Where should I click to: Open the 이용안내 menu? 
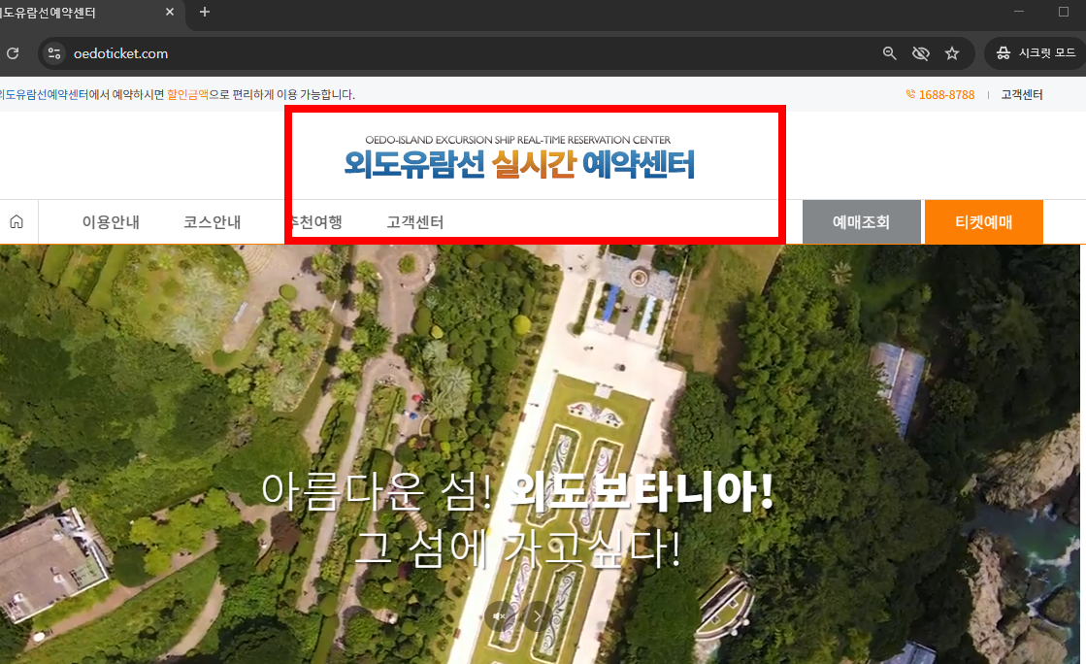point(110,221)
